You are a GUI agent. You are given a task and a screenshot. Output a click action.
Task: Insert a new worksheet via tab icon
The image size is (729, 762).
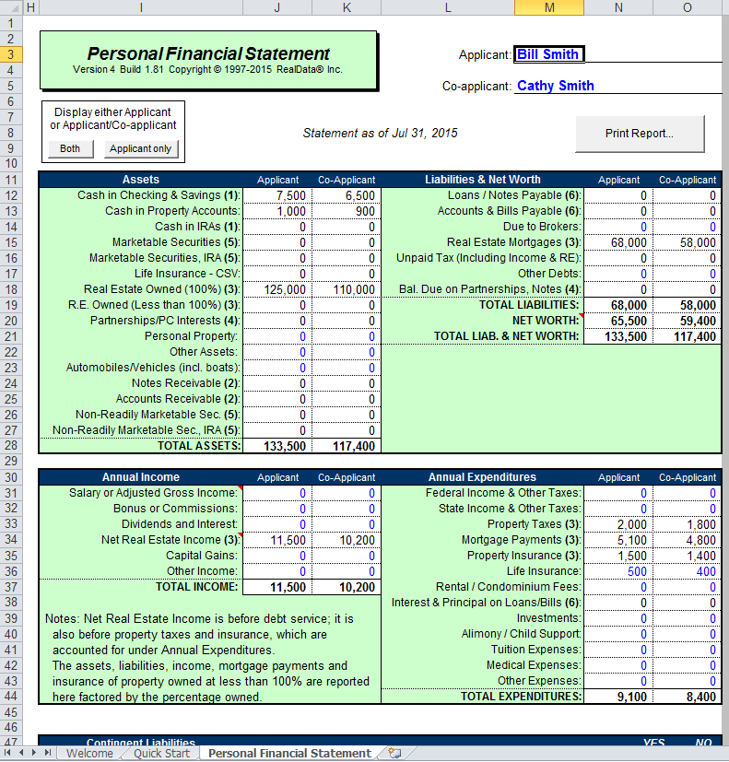point(394,754)
